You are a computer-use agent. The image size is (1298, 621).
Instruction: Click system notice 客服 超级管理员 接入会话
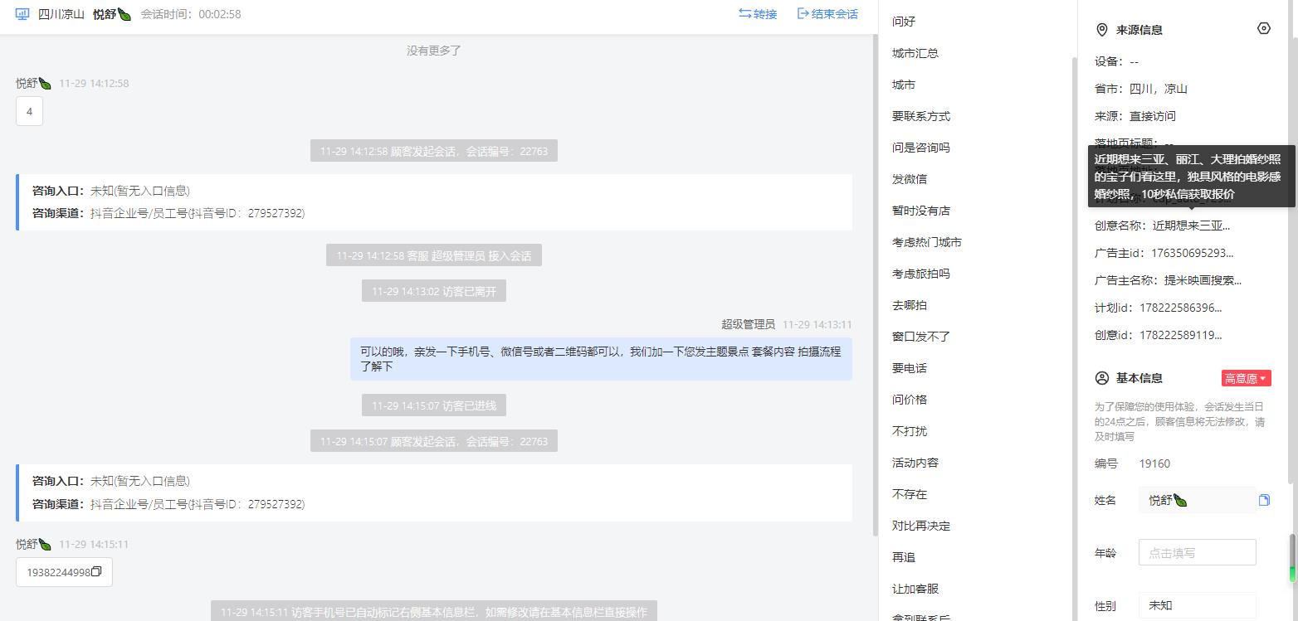tap(434, 255)
